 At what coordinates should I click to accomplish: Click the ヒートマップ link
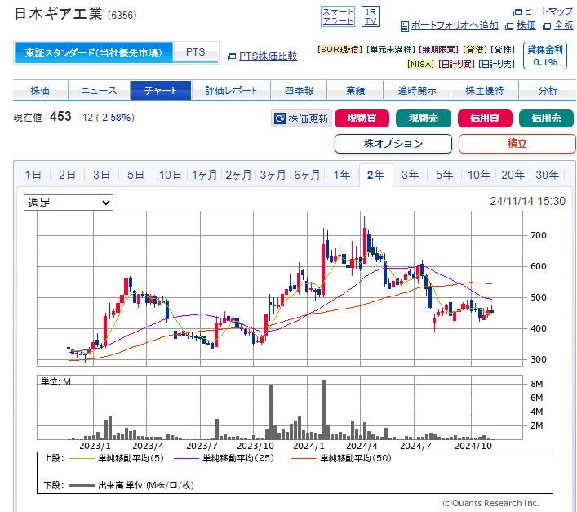548,11
